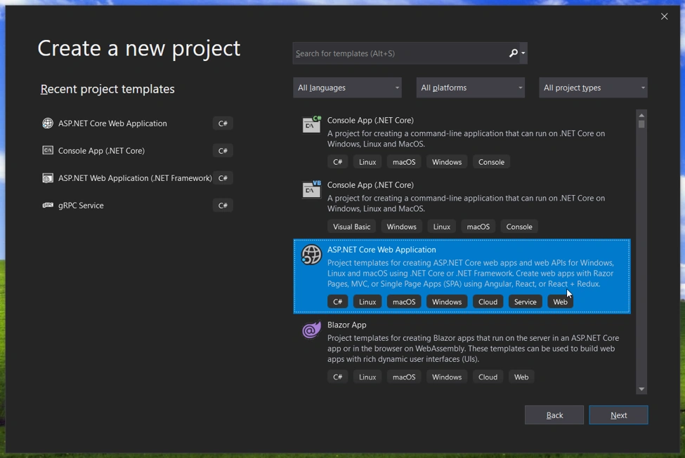685x458 pixels.
Task: Click the C# tag beside recent Console App
Action: 223,151
